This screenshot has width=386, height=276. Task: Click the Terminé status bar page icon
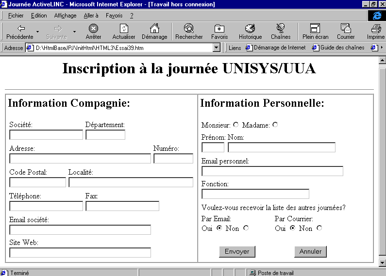point(3,273)
